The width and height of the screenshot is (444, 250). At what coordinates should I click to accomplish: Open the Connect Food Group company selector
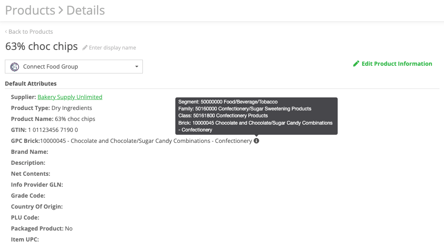coord(73,67)
